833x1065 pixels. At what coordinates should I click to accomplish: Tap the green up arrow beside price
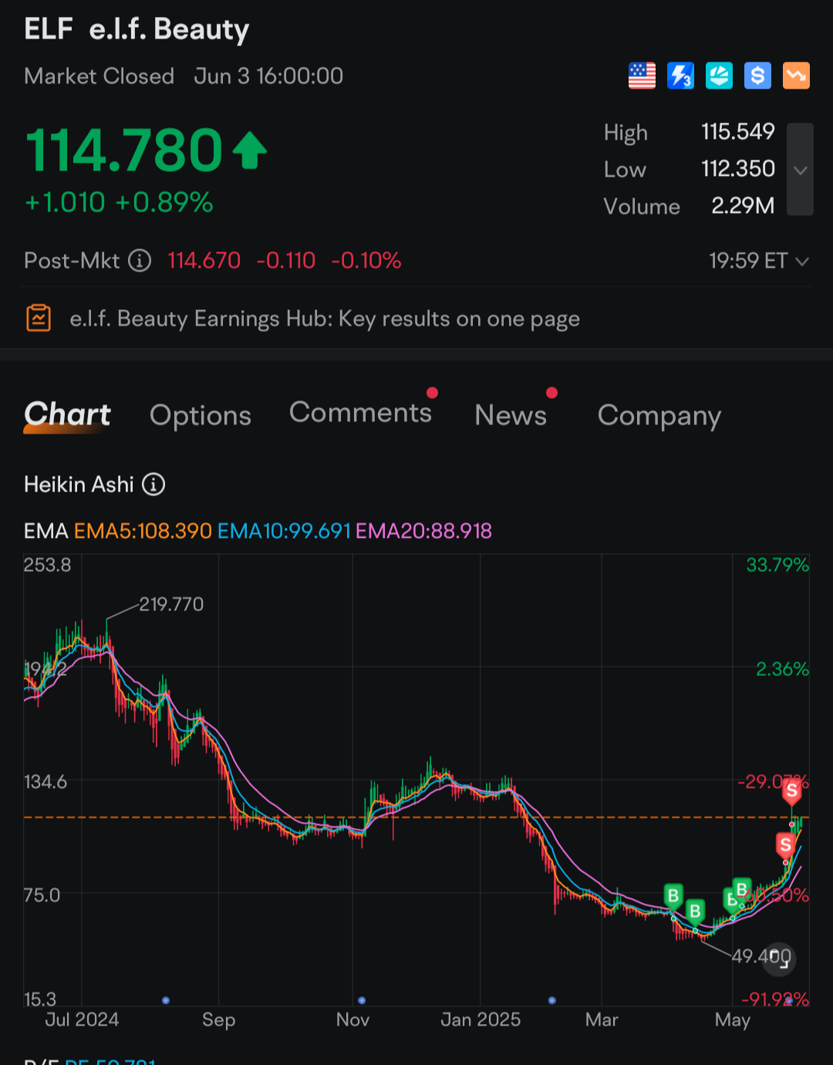(249, 150)
